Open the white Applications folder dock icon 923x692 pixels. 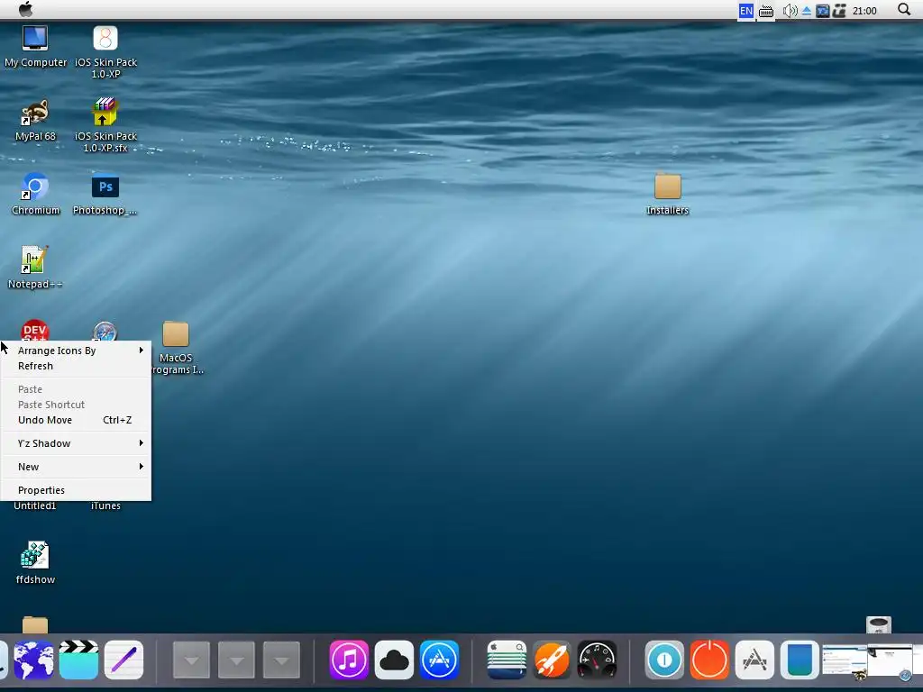point(754,660)
